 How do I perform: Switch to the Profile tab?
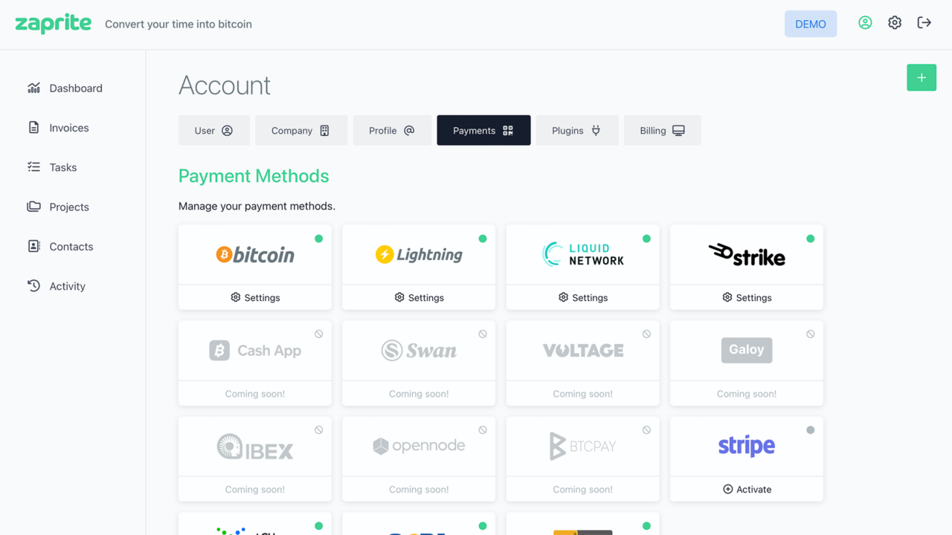[392, 130]
